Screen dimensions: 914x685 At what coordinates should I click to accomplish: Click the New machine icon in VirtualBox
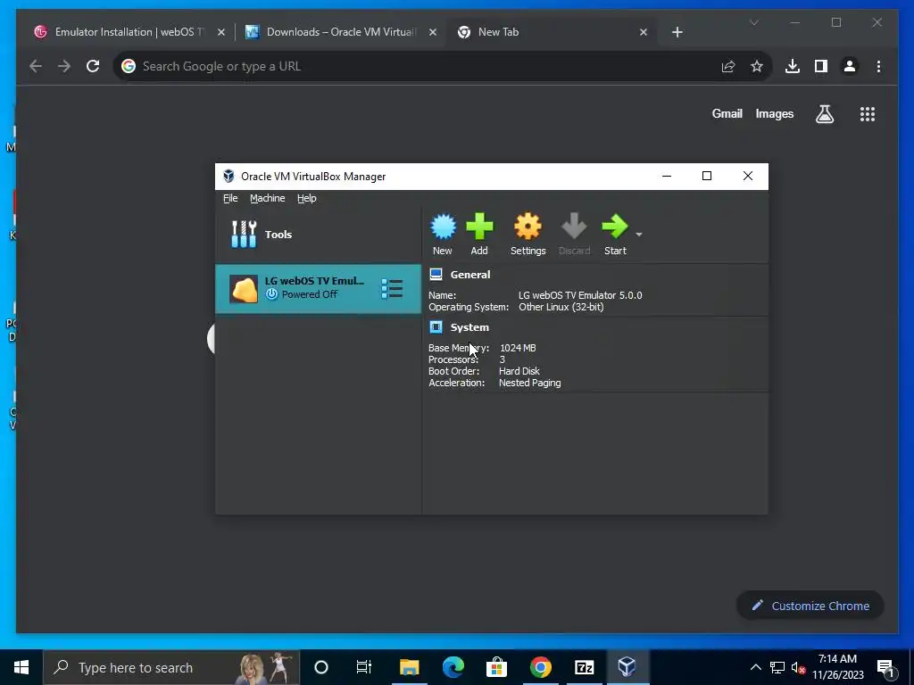(443, 227)
